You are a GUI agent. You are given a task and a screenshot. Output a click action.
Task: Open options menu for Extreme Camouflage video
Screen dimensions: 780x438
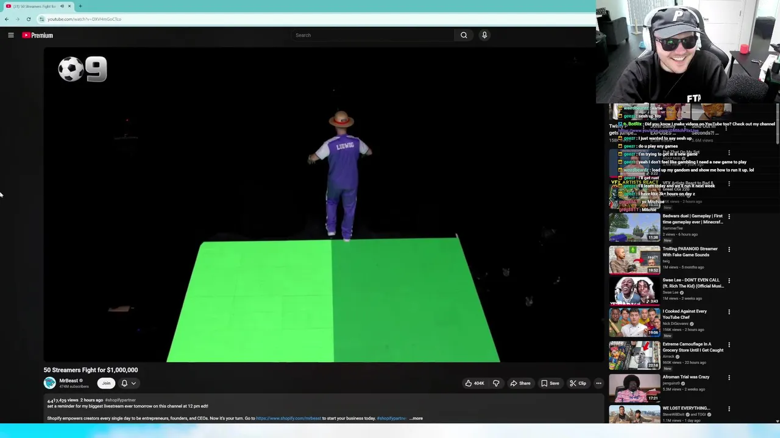click(729, 345)
